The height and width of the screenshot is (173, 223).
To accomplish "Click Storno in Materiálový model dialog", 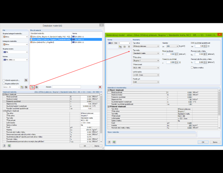I will [x=215, y=142].
